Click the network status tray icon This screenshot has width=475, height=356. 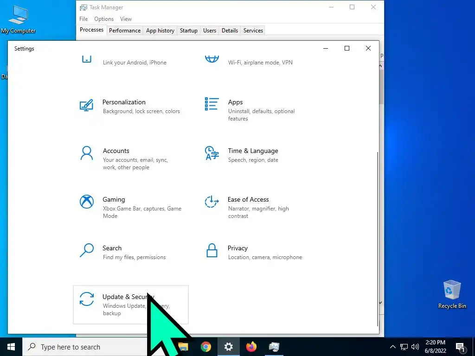[x=404, y=347]
